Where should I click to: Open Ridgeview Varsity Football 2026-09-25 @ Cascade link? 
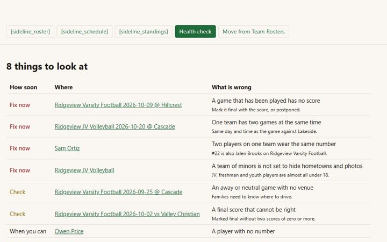(x=118, y=192)
